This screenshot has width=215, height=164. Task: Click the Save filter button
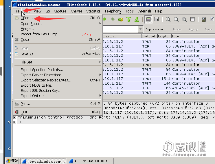click(209, 29)
